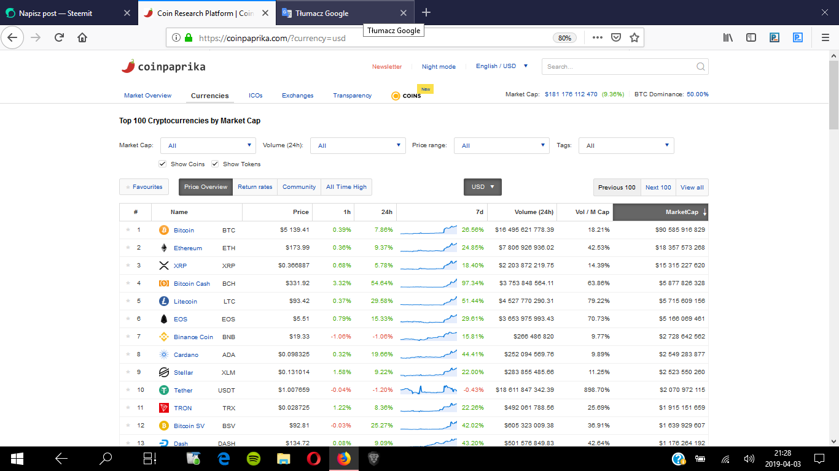This screenshot has height=471, width=839.
Task: Switch to the Return rates tab
Action: click(x=255, y=186)
